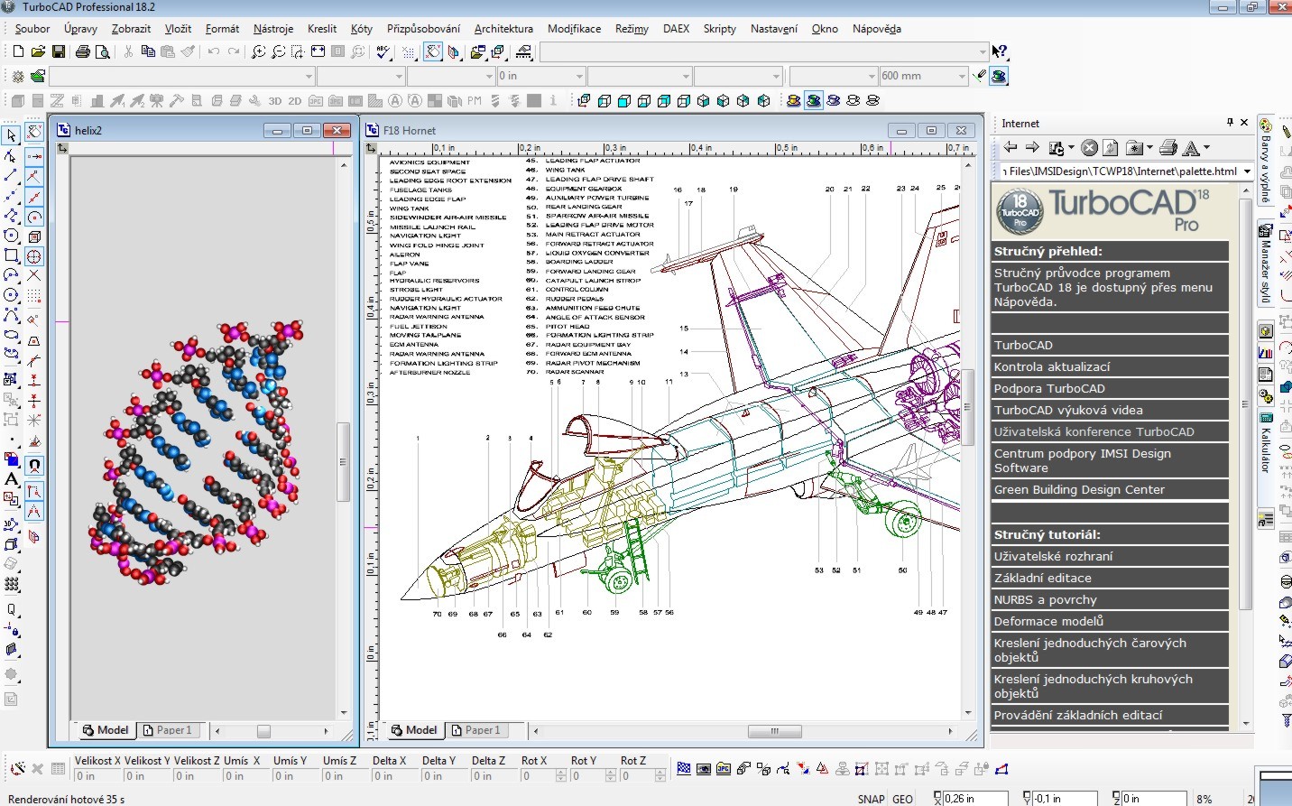Switch to Paper 1 tab in F18 Hornet window
This screenshot has height=806, width=1292.
[x=476, y=730]
